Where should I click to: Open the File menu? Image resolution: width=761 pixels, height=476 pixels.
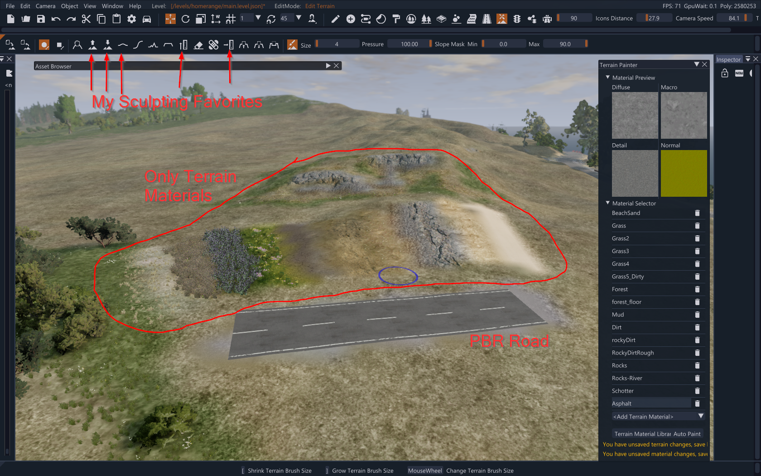[x=10, y=6]
